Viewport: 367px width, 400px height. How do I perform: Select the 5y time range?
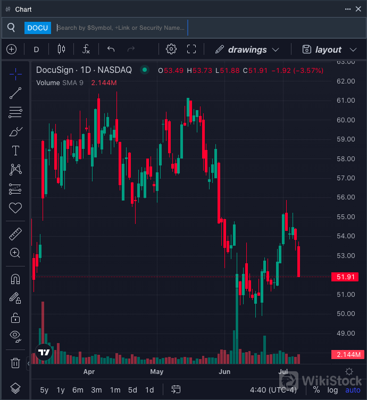[44, 390]
